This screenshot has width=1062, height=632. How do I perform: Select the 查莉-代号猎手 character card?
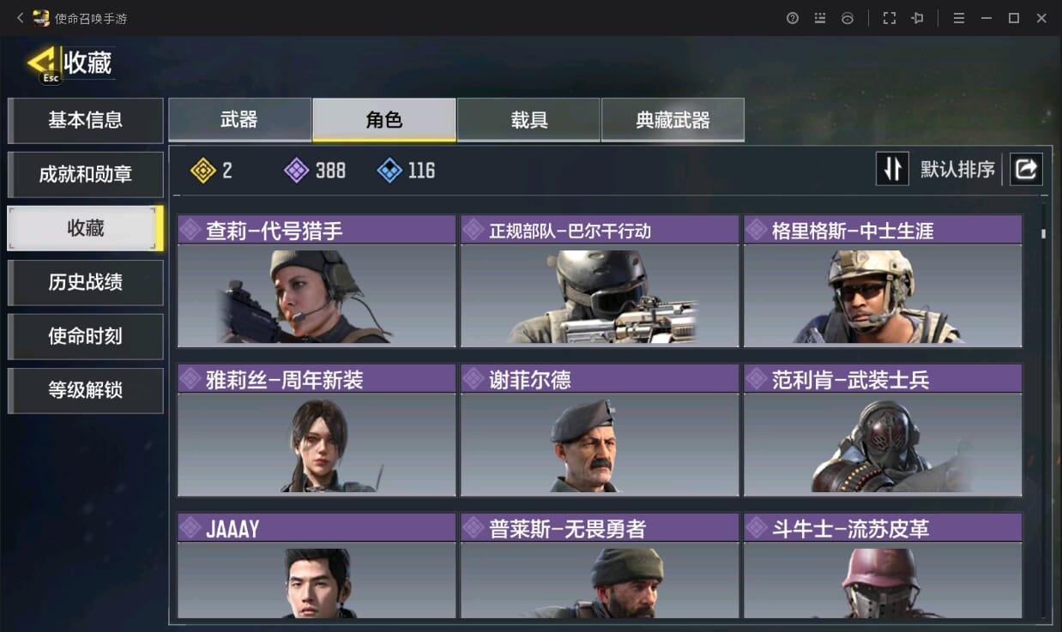tap(317, 281)
